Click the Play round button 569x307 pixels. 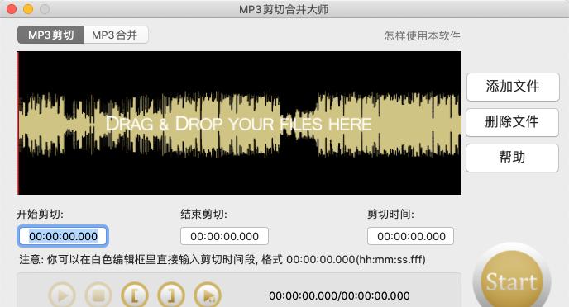62,295
